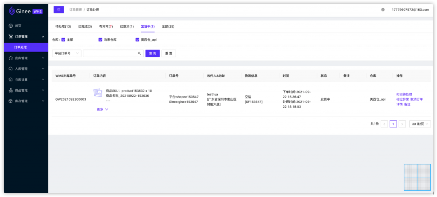Switch to the 全部(25) tab
This screenshot has width=437, height=197.
[168, 26]
